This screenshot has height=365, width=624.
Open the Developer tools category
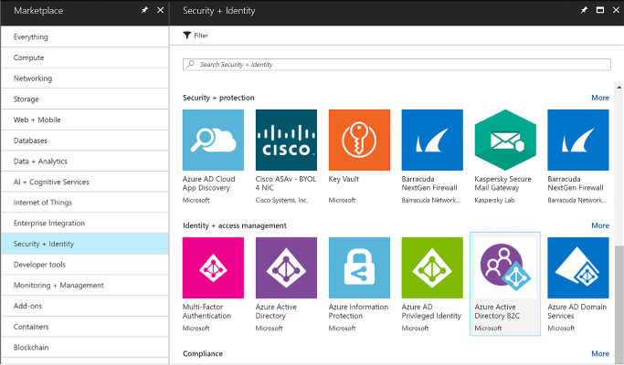pos(85,265)
